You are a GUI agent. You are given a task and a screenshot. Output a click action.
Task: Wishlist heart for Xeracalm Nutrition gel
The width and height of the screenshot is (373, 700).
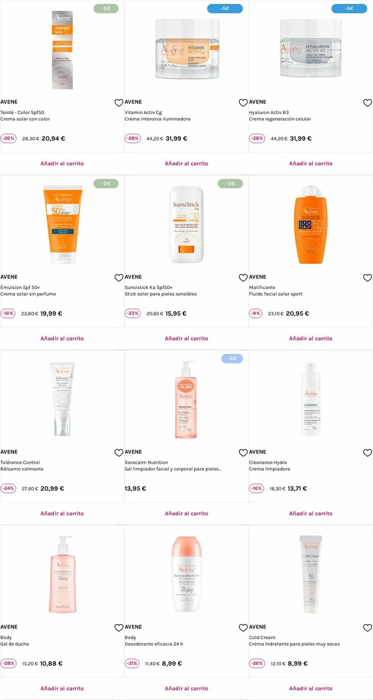click(x=243, y=453)
